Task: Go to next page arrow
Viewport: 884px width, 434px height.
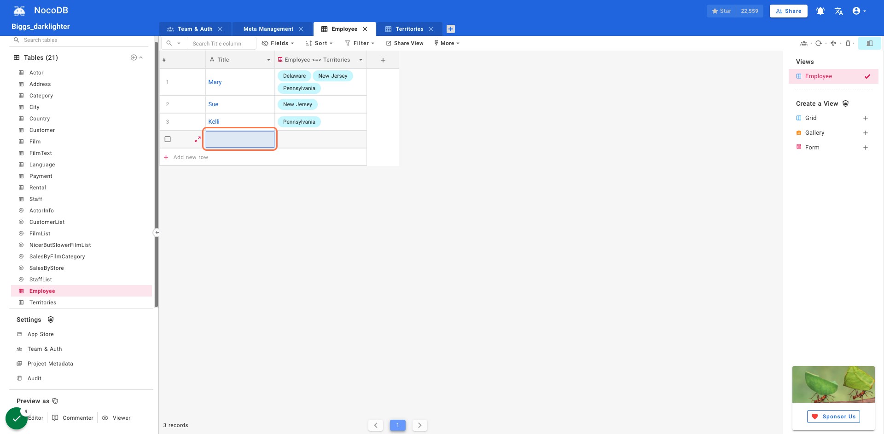Action: tap(419, 425)
